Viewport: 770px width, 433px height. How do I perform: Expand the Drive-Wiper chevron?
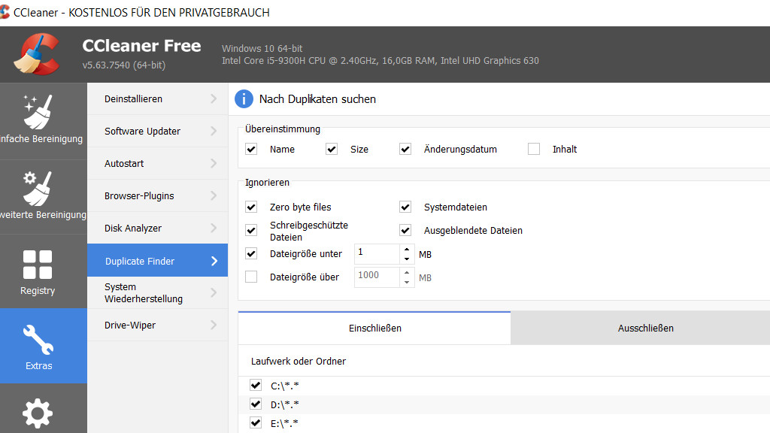214,325
